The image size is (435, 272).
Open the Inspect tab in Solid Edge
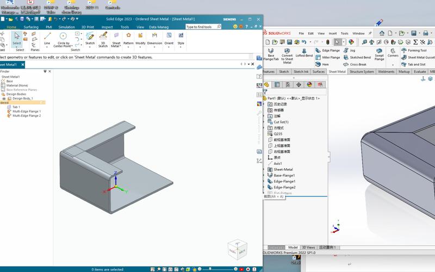pos(107,27)
